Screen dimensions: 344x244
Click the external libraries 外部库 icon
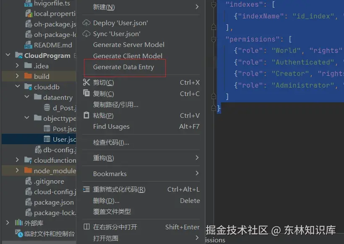pyautogui.click(x=18, y=223)
